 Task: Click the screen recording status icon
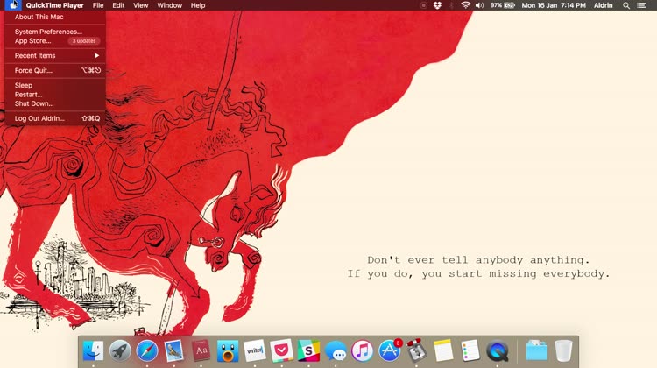pos(424,5)
